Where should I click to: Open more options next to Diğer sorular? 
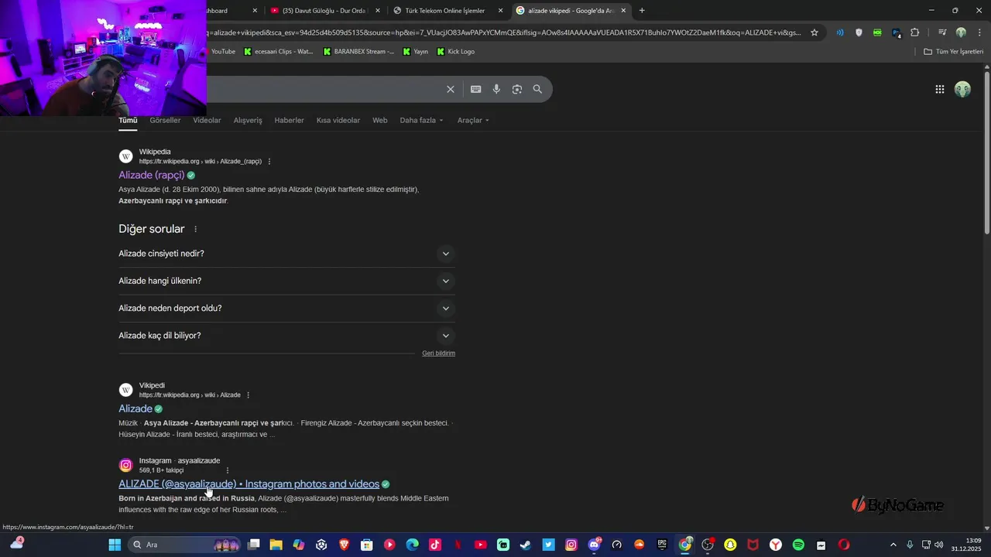coord(195,230)
